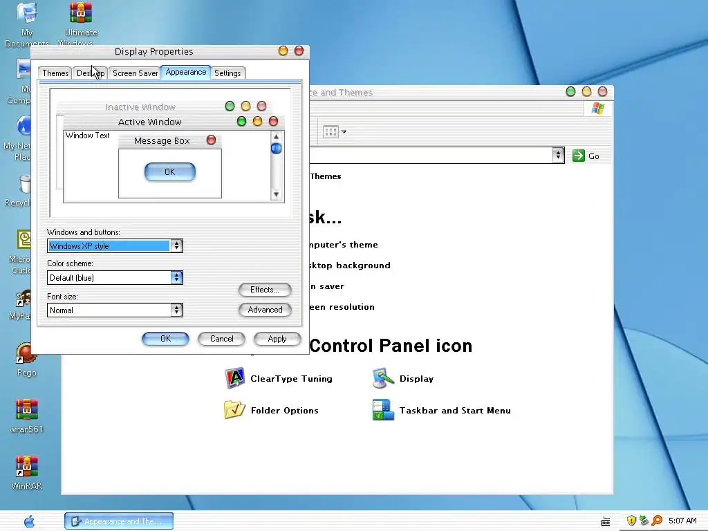Click the keyboard tray icon
Screen dimensions: 708x531
606,521
